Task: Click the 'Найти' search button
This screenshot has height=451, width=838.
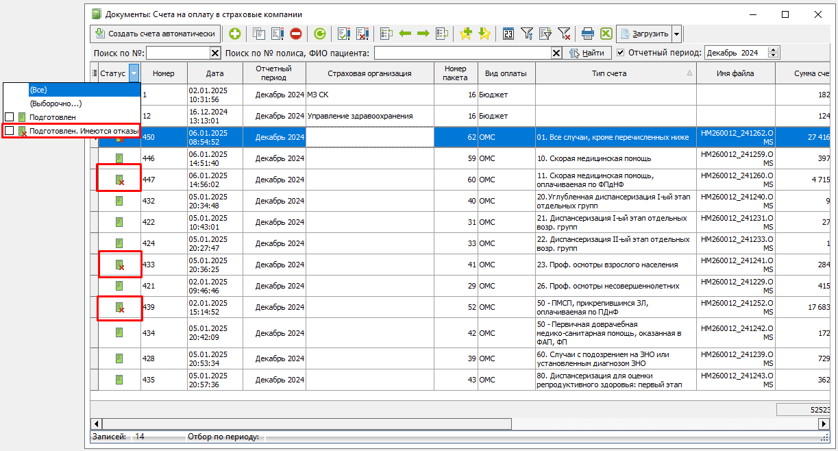Action: (x=587, y=53)
